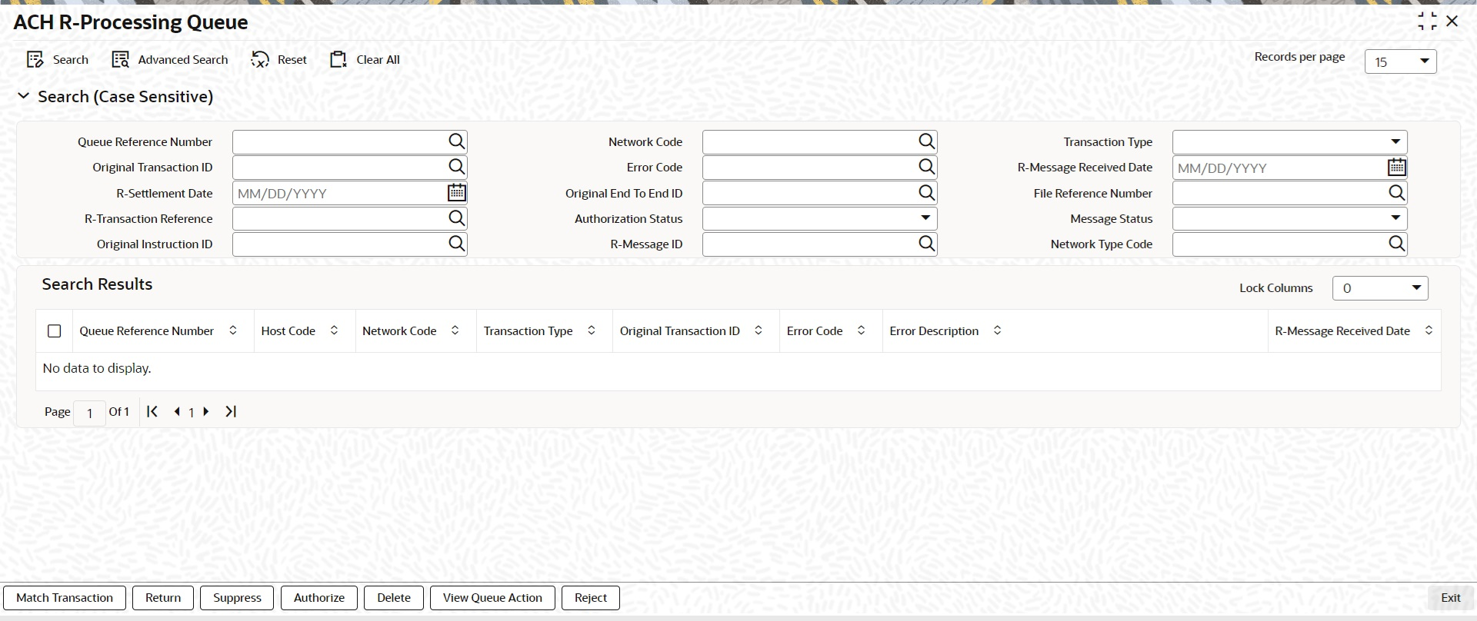1477x621 pixels.
Task: Sort by Original Transaction ID column
Action: [758, 330]
